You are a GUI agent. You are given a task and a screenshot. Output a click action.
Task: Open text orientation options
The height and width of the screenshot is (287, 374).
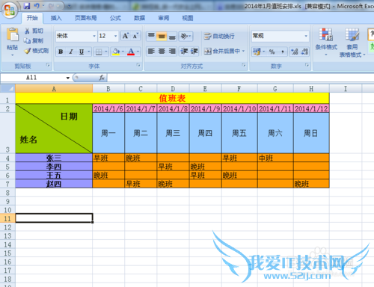click(186, 36)
